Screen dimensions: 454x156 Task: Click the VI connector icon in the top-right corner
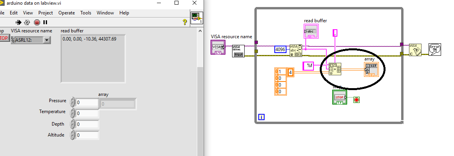pos(196,18)
